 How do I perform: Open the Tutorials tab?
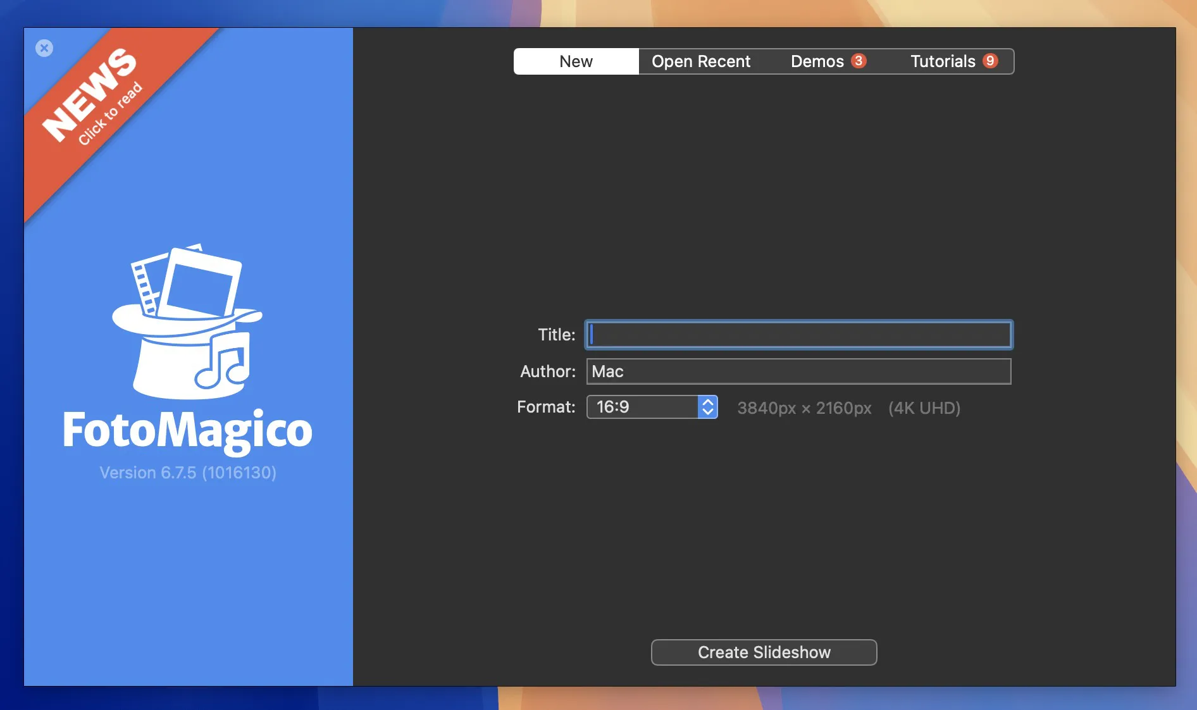point(953,61)
